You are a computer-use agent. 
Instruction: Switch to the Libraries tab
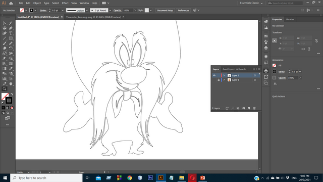(290, 19)
